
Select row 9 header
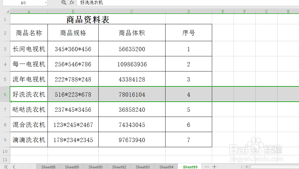(x=5, y=140)
